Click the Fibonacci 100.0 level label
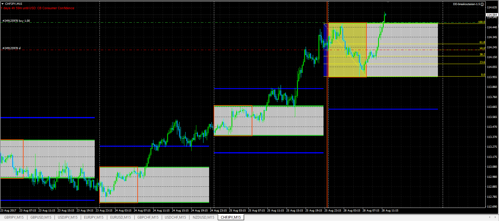This screenshot has height=221, width=499. click(x=481, y=22)
